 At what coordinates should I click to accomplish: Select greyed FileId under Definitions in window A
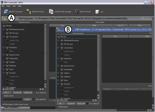pyautogui.click(x=11, y=51)
